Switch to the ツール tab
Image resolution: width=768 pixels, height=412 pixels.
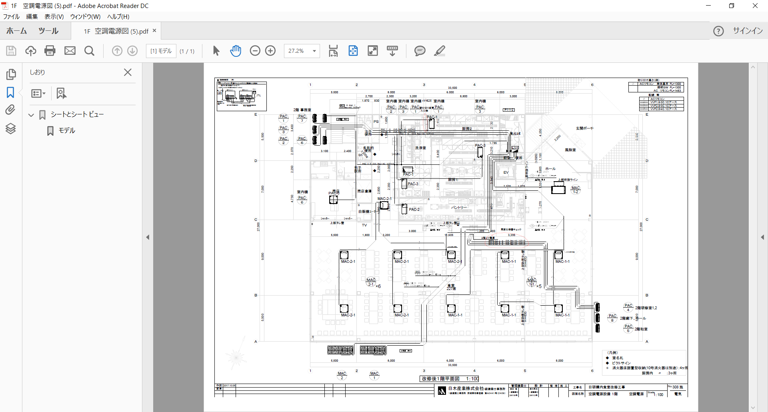48,31
